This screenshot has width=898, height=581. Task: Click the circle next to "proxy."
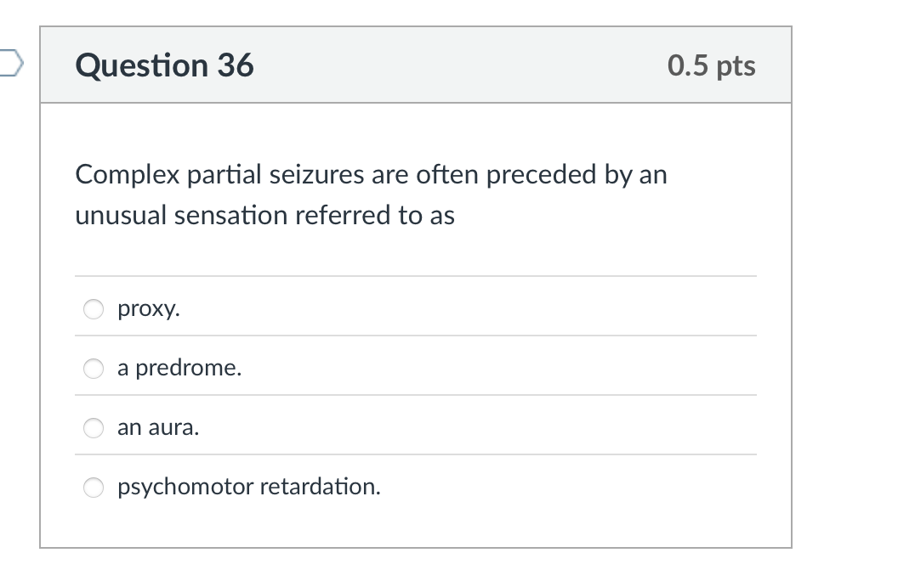pyautogui.click(x=94, y=309)
